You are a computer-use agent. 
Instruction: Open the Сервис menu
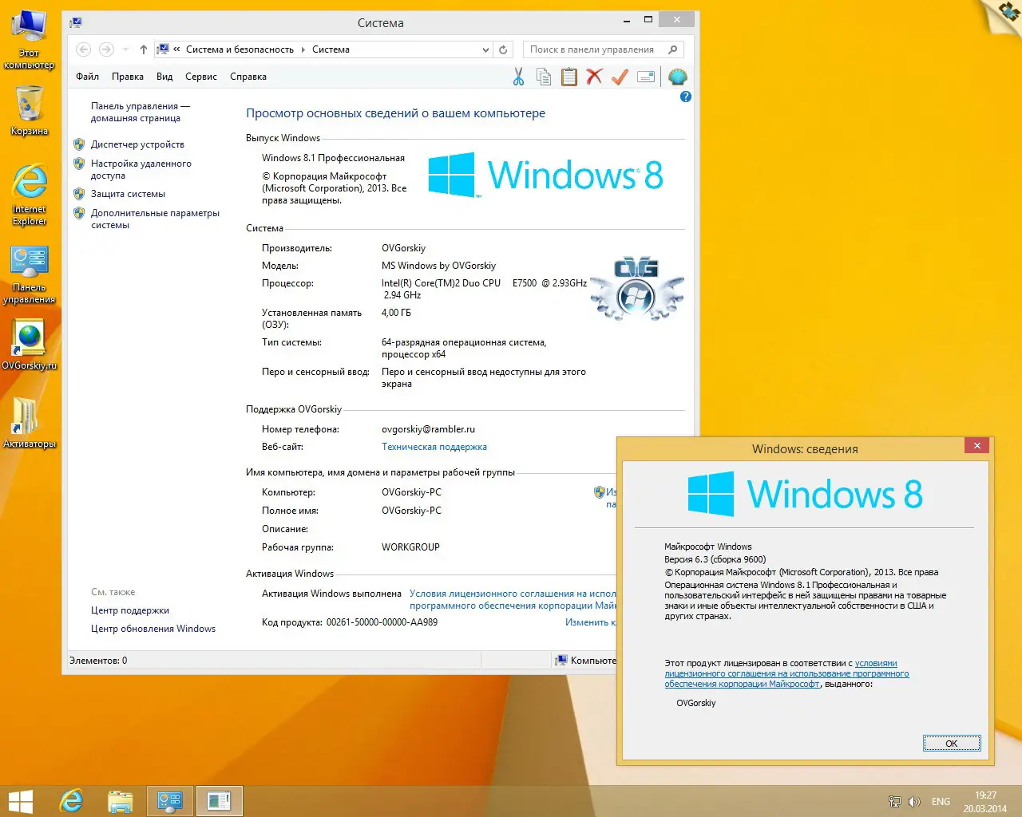[x=201, y=77]
